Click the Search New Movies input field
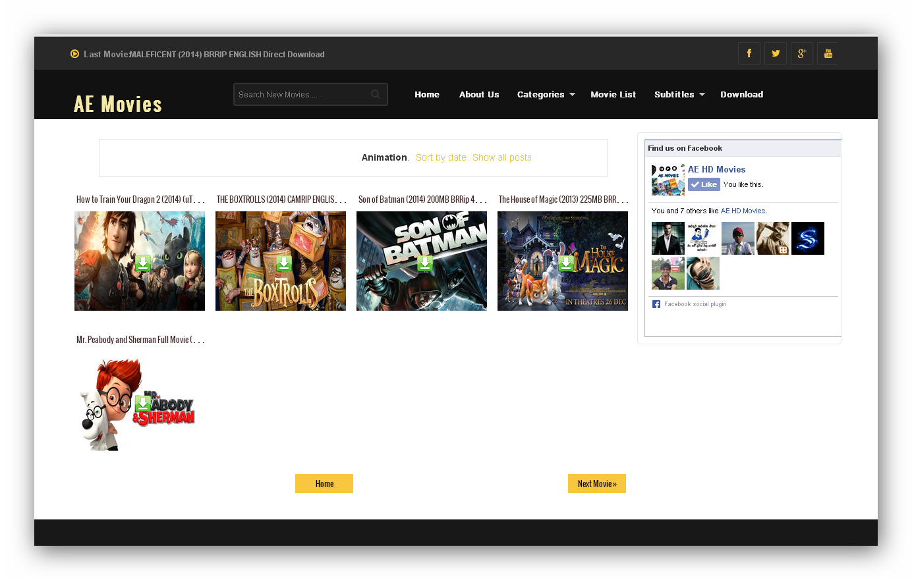 (x=303, y=94)
